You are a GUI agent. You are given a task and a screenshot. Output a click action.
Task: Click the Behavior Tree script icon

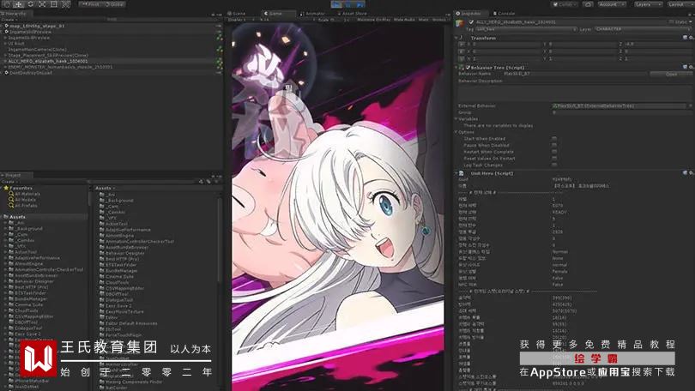pyautogui.click(x=462, y=67)
